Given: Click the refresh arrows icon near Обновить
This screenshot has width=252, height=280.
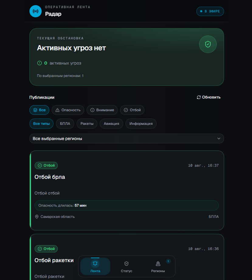Looking at the screenshot, I should (198, 97).
